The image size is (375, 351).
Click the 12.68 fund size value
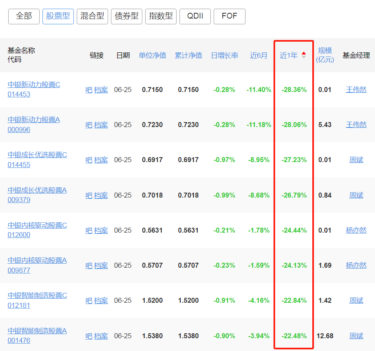point(325,336)
